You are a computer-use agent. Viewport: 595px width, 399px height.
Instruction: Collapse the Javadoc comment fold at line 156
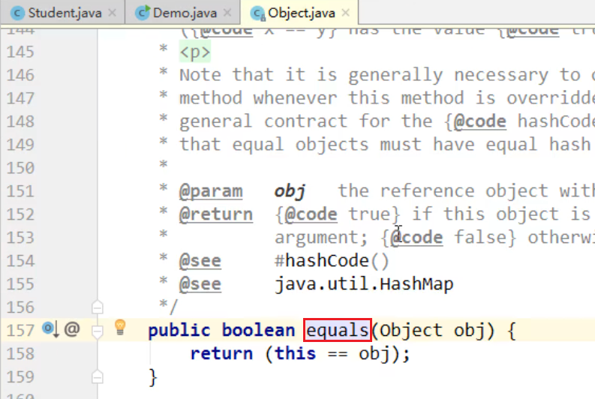pyautogui.click(x=98, y=307)
